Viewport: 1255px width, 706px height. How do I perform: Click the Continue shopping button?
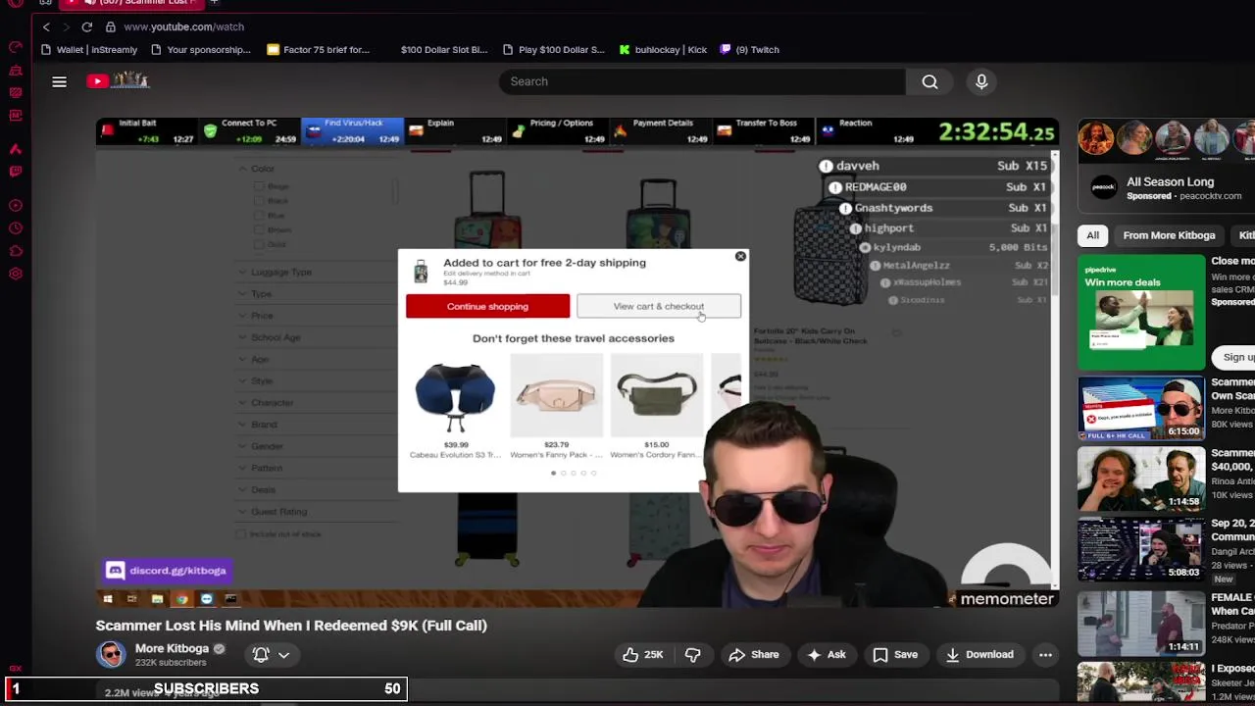(x=487, y=306)
